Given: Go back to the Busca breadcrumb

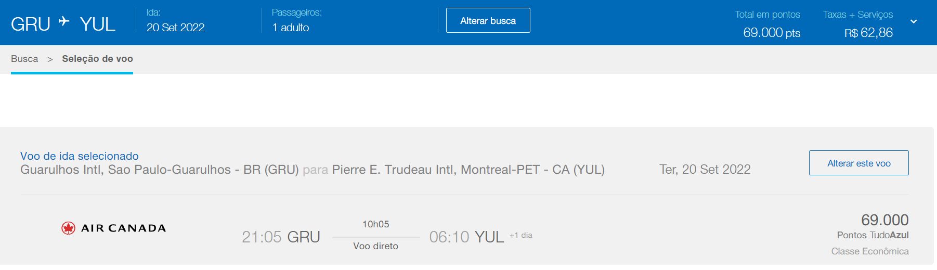Looking at the screenshot, I should point(24,59).
